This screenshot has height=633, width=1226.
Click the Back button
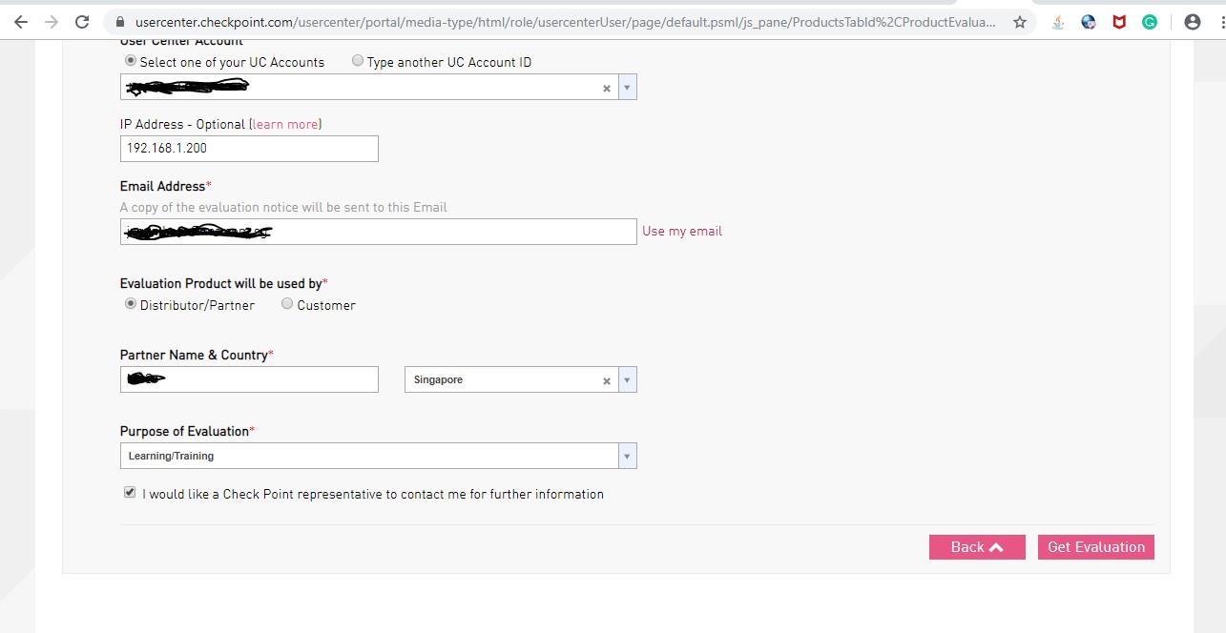(x=977, y=547)
